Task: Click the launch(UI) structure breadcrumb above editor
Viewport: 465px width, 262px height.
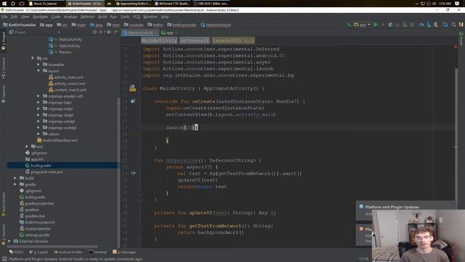Action: coord(233,41)
